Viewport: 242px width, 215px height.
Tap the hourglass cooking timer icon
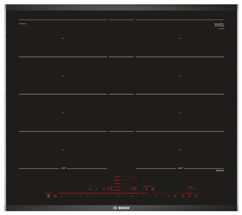183,196
